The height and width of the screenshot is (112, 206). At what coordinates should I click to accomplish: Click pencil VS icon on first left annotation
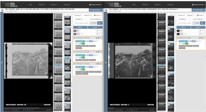pos(97,41)
